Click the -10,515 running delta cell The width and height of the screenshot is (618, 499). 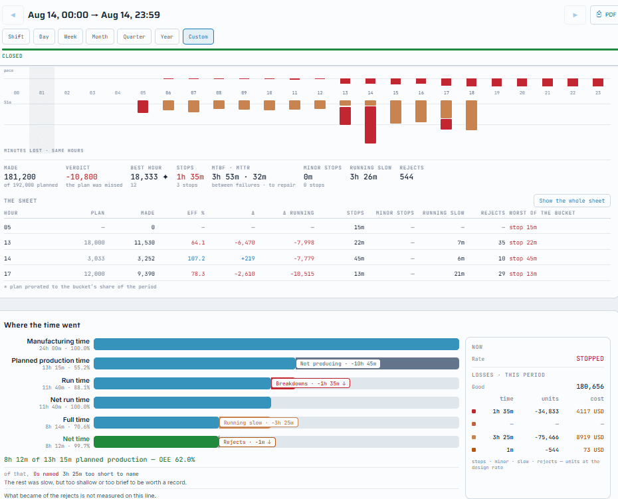click(302, 274)
